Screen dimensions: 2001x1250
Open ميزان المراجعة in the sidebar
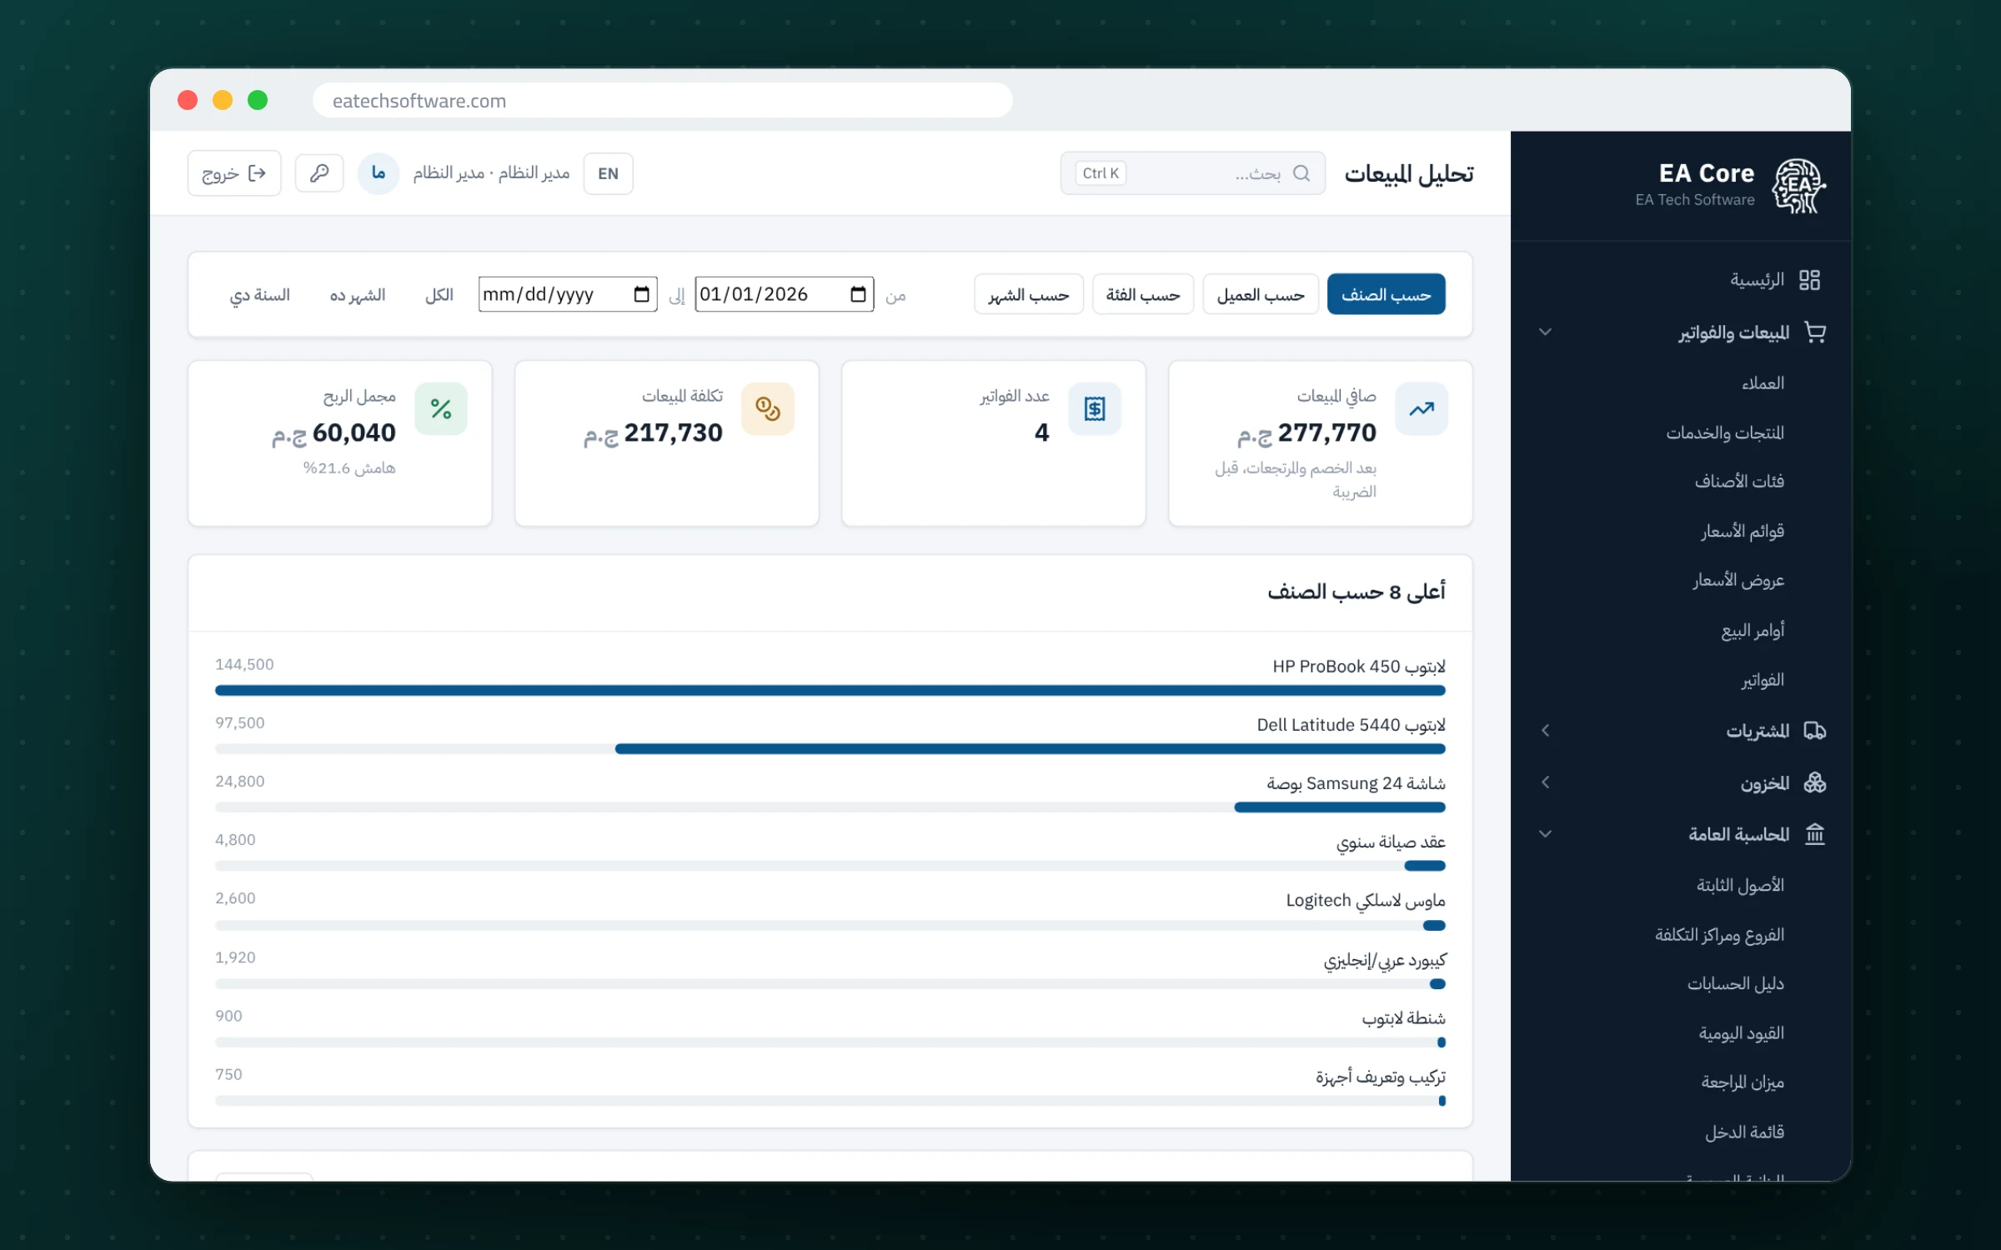point(1743,1082)
